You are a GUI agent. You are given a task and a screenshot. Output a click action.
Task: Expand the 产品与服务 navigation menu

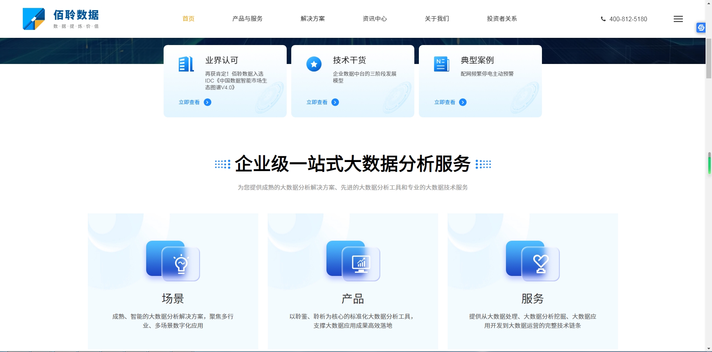click(247, 19)
